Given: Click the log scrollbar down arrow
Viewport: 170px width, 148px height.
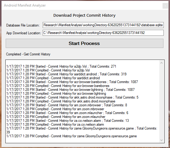Looking at the screenshot, I should pos(161,140).
